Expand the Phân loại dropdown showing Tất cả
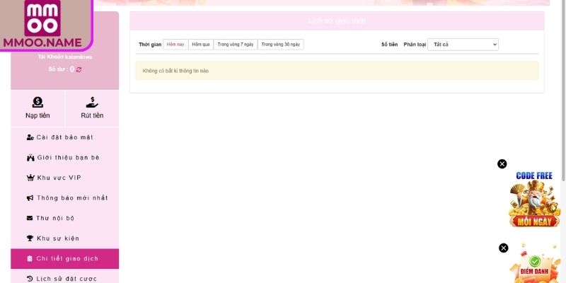This screenshot has height=283, width=566. pos(463,45)
